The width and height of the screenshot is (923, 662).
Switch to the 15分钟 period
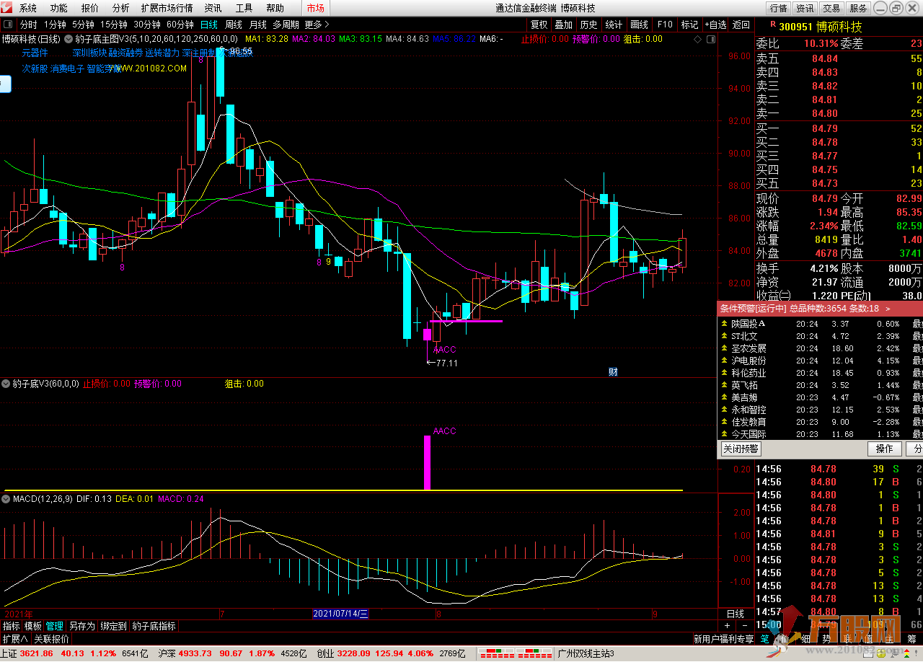click(x=114, y=25)
